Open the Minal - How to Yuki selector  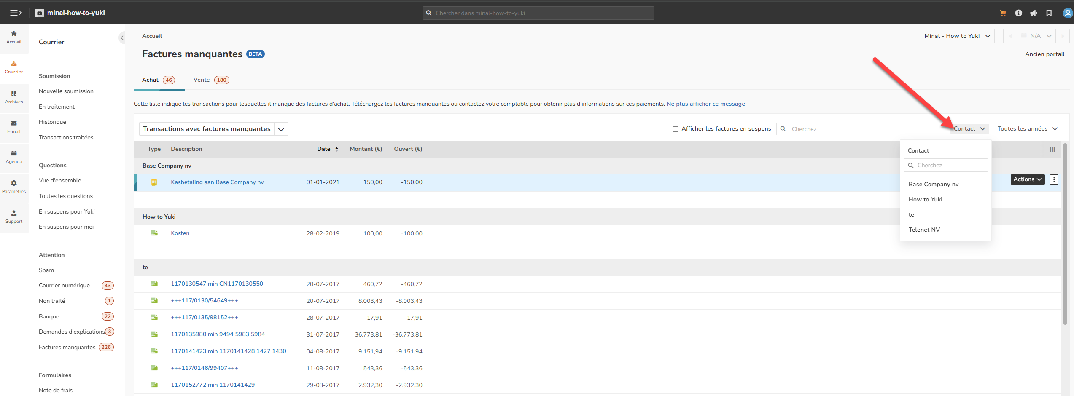pyautogui.click(x=957, y=36)
